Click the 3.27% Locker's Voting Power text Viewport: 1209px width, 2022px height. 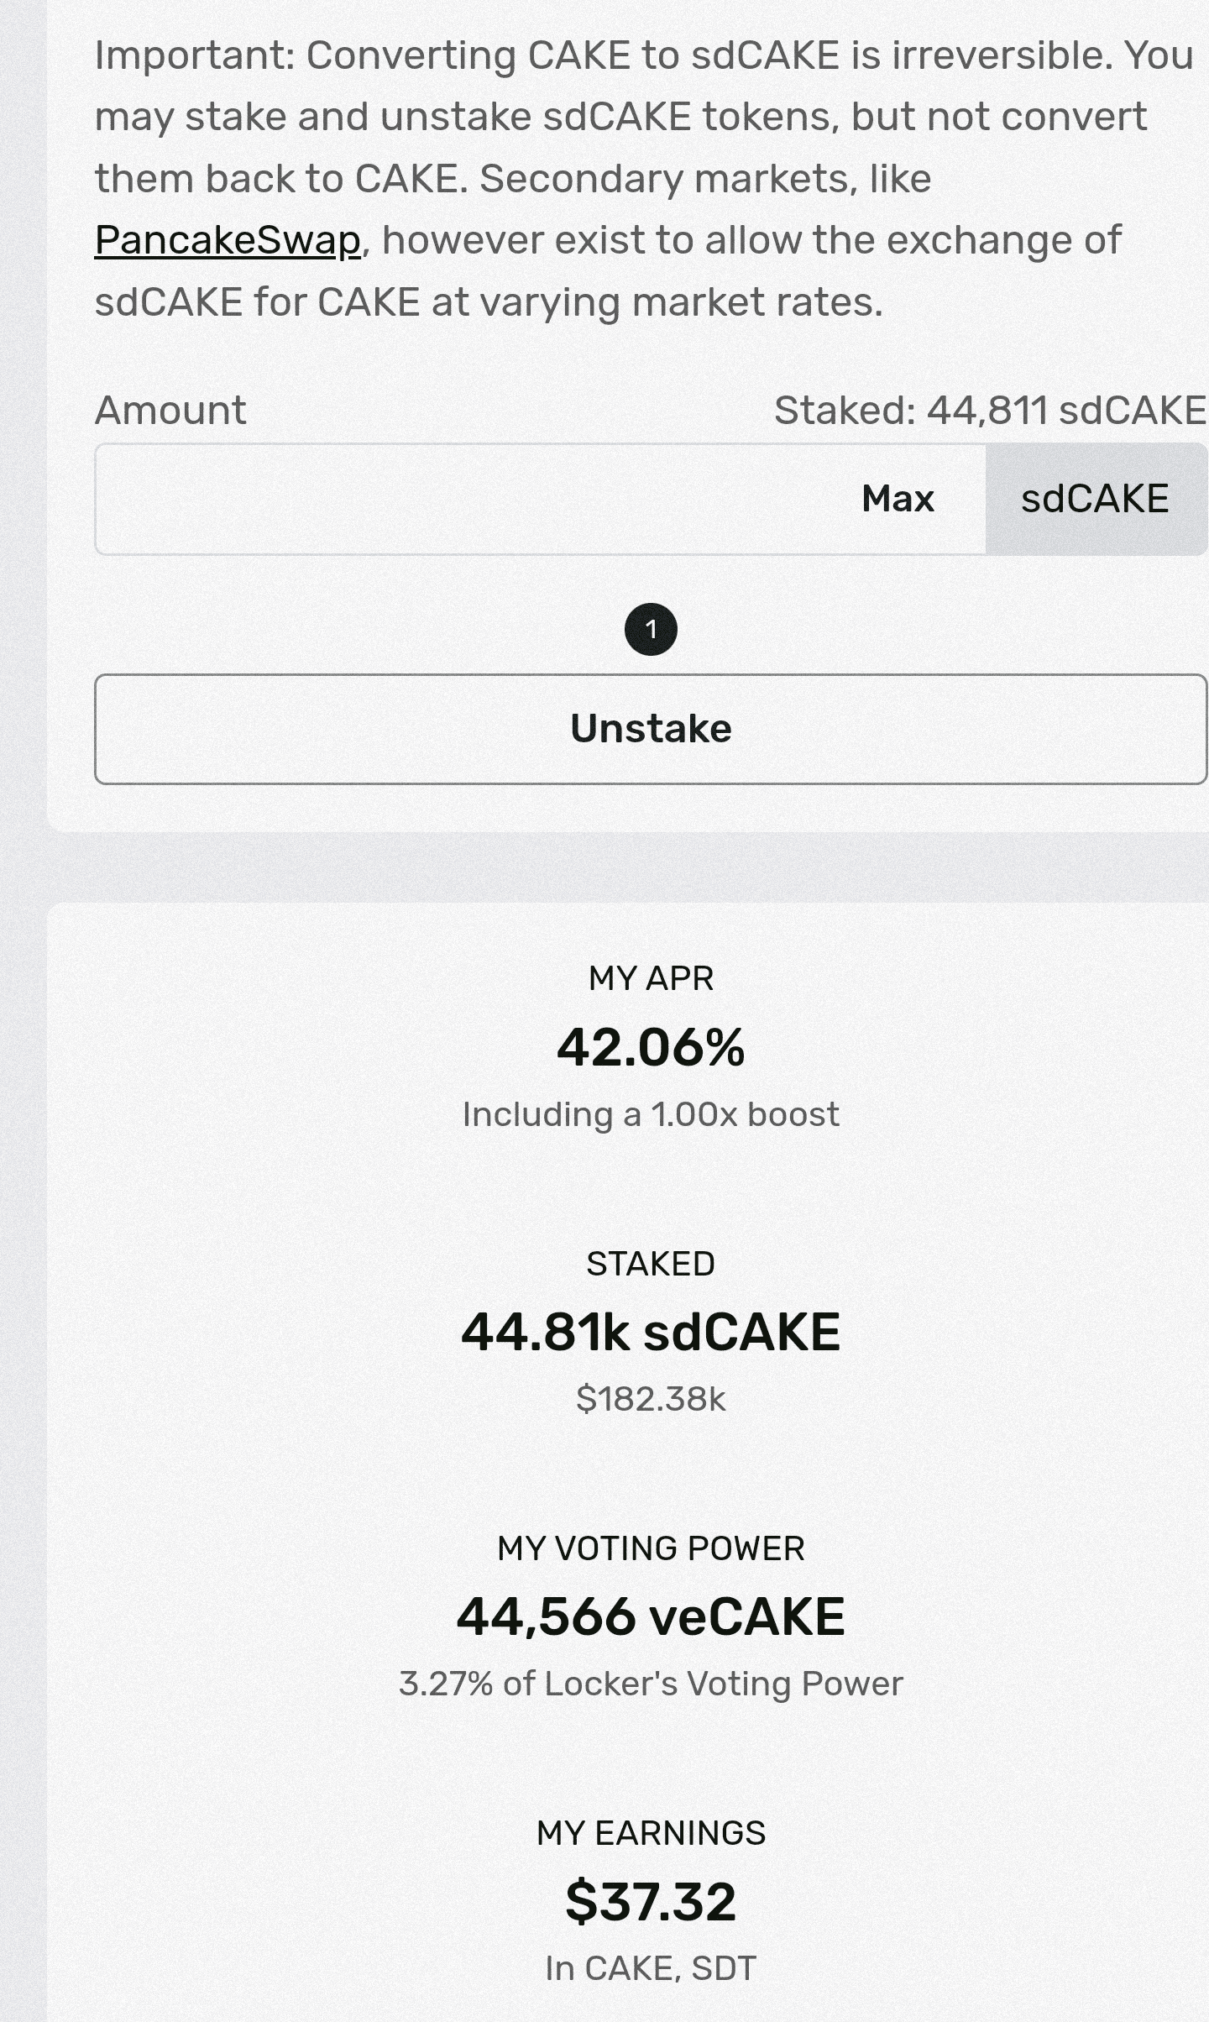coord(651,1684)
